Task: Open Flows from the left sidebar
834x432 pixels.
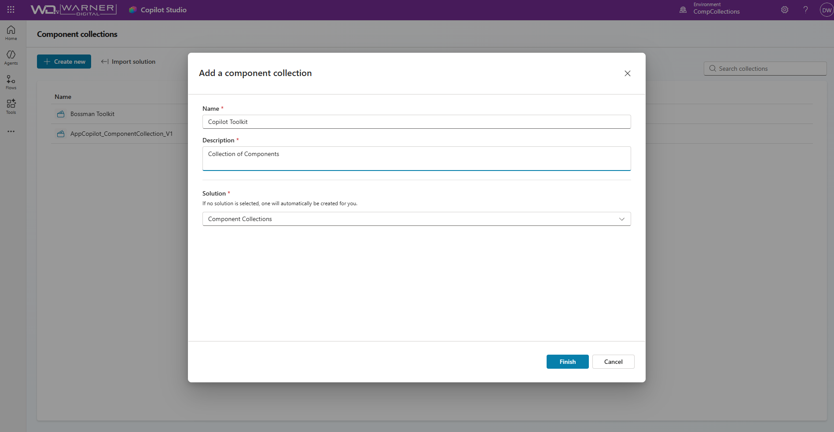Action: coord(11,82)
